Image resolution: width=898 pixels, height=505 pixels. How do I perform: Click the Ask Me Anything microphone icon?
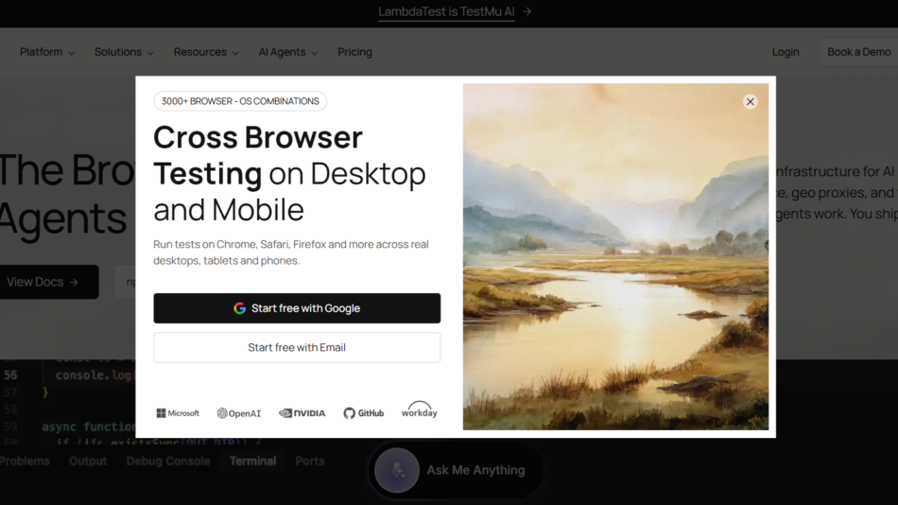(x=397, y=471)
